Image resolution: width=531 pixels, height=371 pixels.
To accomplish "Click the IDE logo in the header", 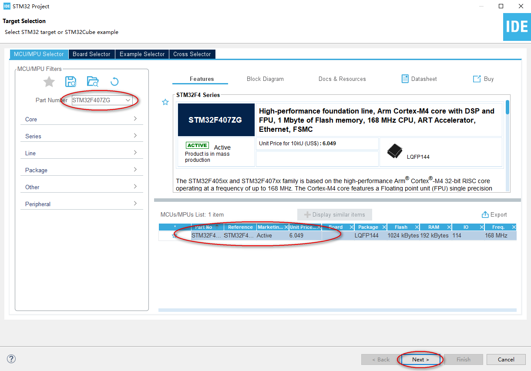I will click(x=517, y=27).
